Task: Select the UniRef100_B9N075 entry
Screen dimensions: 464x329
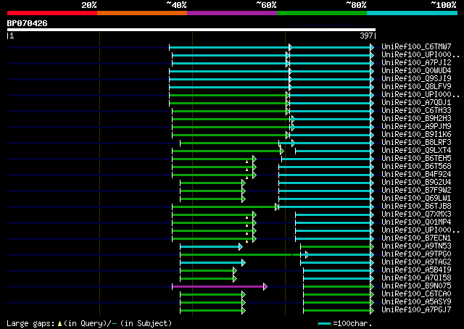Action: 416,286
